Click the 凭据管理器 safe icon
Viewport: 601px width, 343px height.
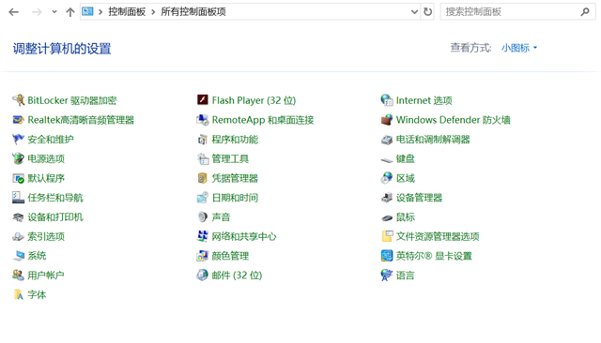click(x=203, y=178)
